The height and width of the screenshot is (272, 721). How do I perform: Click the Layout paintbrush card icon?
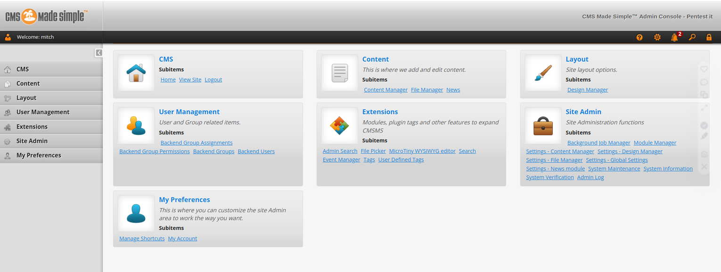point(543,73)
